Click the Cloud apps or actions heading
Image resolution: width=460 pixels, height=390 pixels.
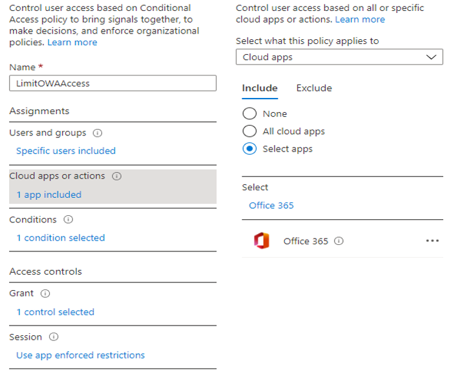[57, 176]
